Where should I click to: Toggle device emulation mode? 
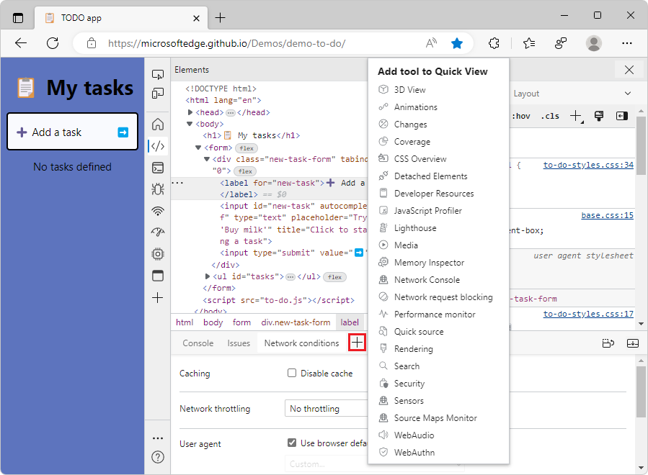tap(157, 94)
